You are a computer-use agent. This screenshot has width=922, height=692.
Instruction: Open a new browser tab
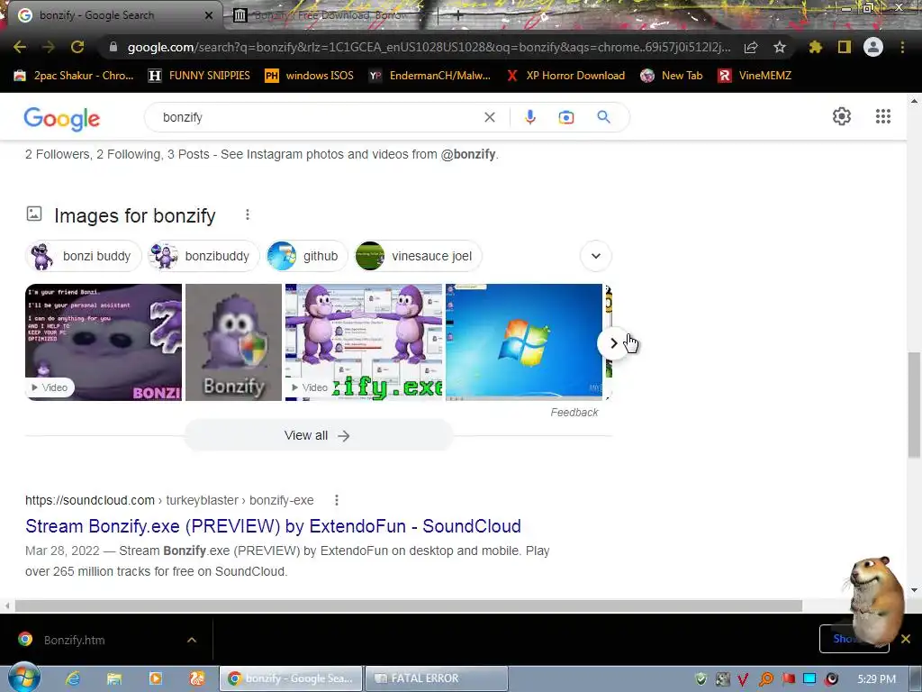[457, 16]
